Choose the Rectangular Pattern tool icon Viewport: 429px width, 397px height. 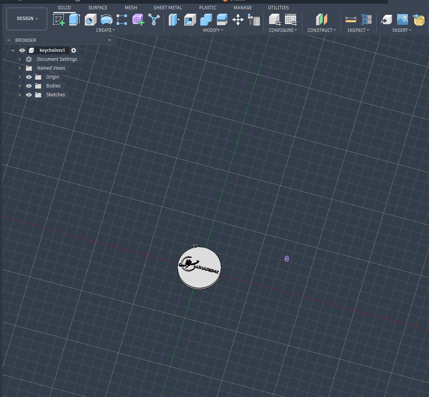122,20
